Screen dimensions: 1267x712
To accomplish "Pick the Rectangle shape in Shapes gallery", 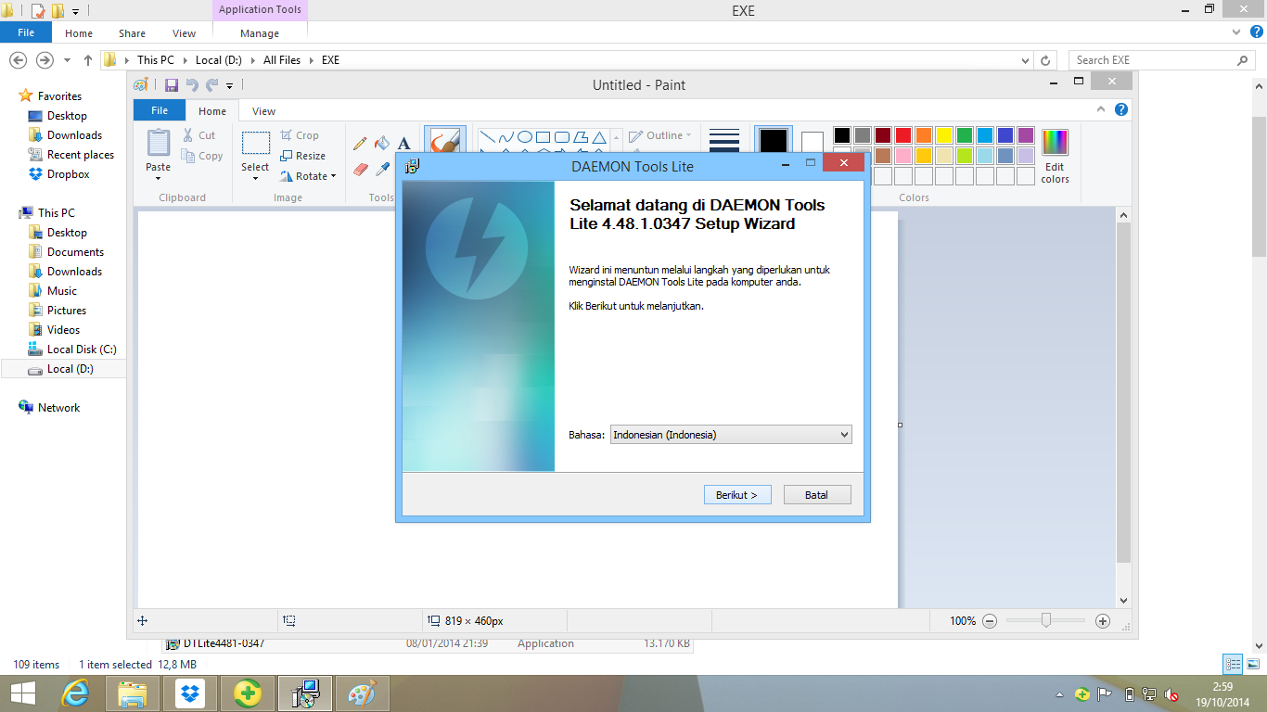I will point(544,137).
